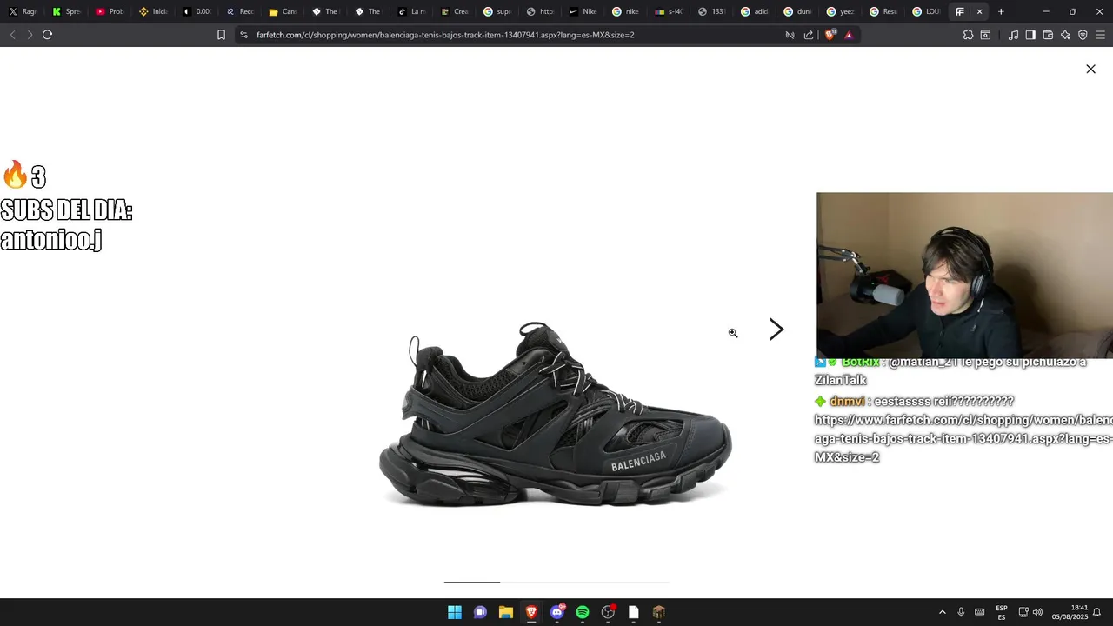
Task: Go back to previous page
Action: pos(12,35)
